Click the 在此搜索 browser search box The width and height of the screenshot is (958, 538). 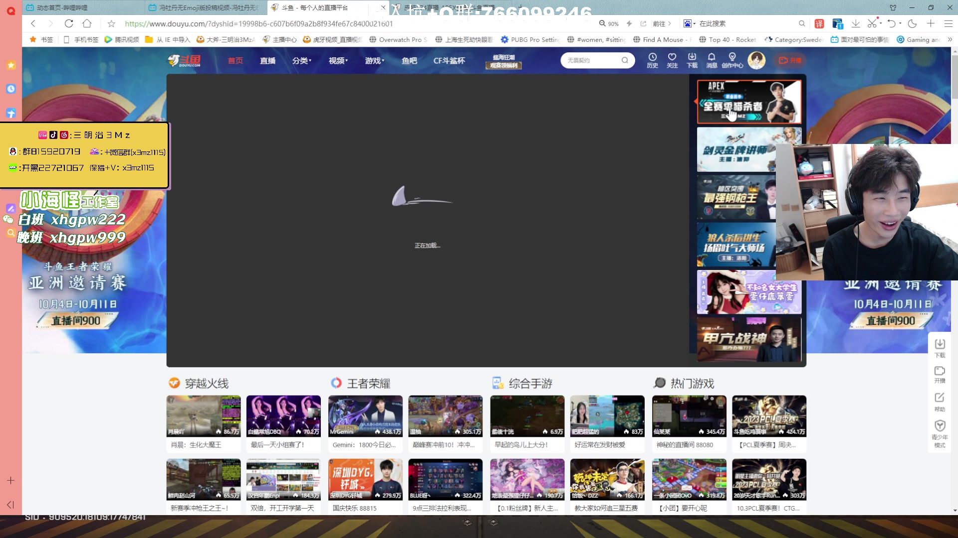tap(747, 23)
